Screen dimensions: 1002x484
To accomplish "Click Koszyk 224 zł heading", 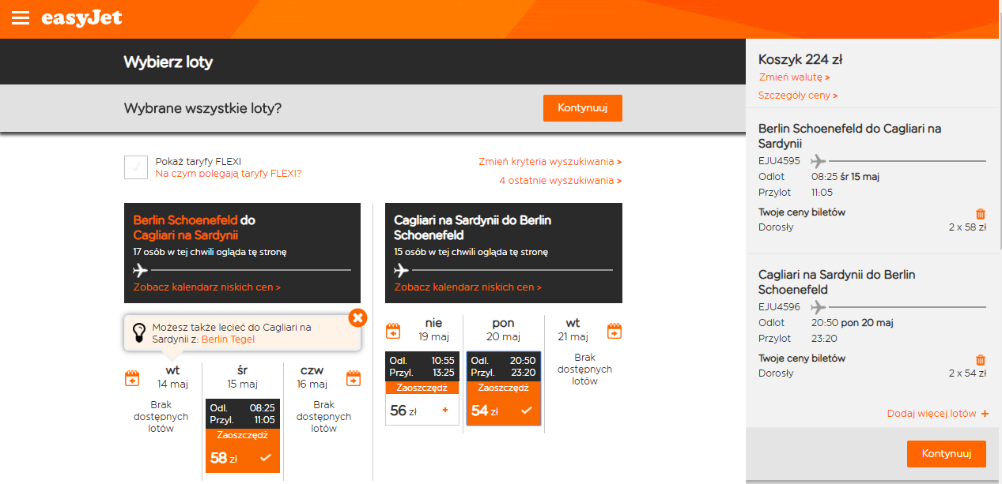I will pyautogui.click(x=800, y=59).
